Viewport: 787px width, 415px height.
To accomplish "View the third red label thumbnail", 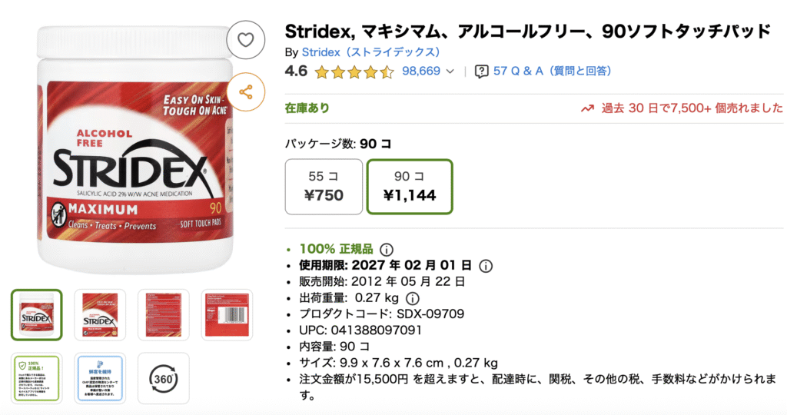I will pyautogui.click(x=163, y=314).
